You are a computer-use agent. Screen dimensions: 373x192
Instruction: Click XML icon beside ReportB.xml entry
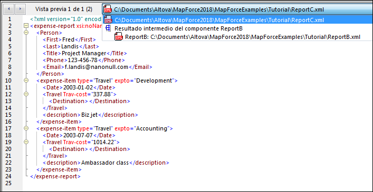tap(118, 37)
